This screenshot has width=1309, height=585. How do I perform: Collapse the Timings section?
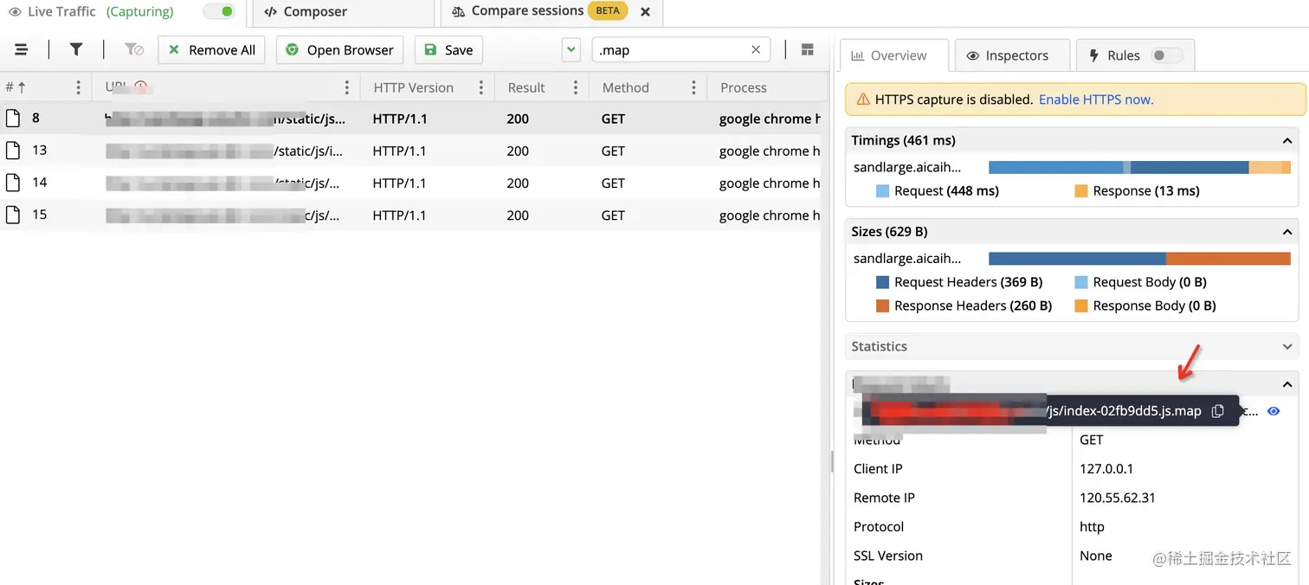pyautogui.click(x=1287, y=141)
